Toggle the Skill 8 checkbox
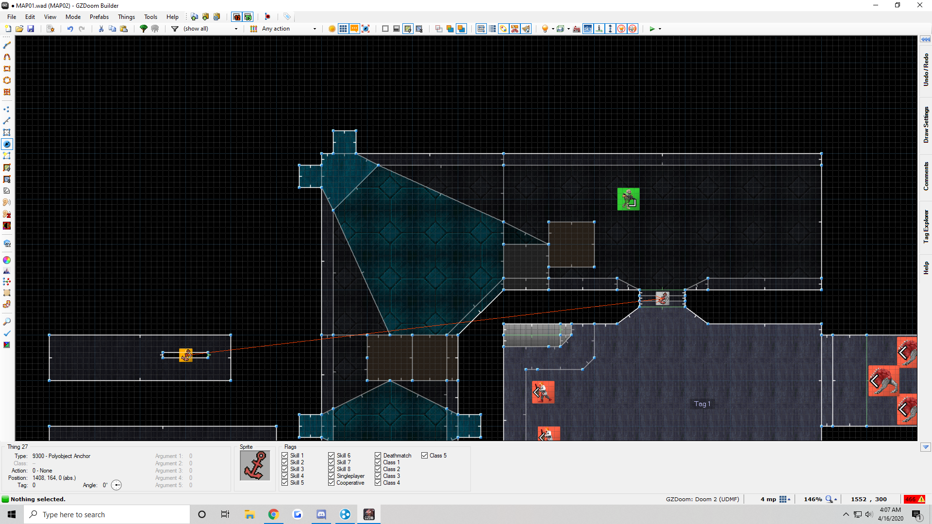Viewport: 932px width, 524px height. (x=332, y=469)
